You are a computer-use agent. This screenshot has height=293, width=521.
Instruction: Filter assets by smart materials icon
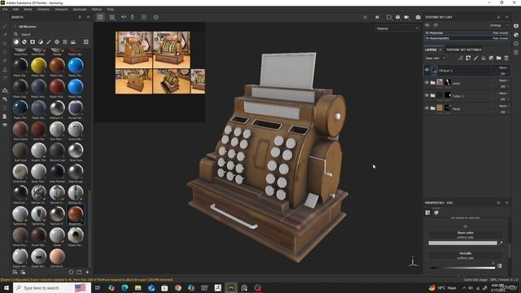click(x=24, y=42)
